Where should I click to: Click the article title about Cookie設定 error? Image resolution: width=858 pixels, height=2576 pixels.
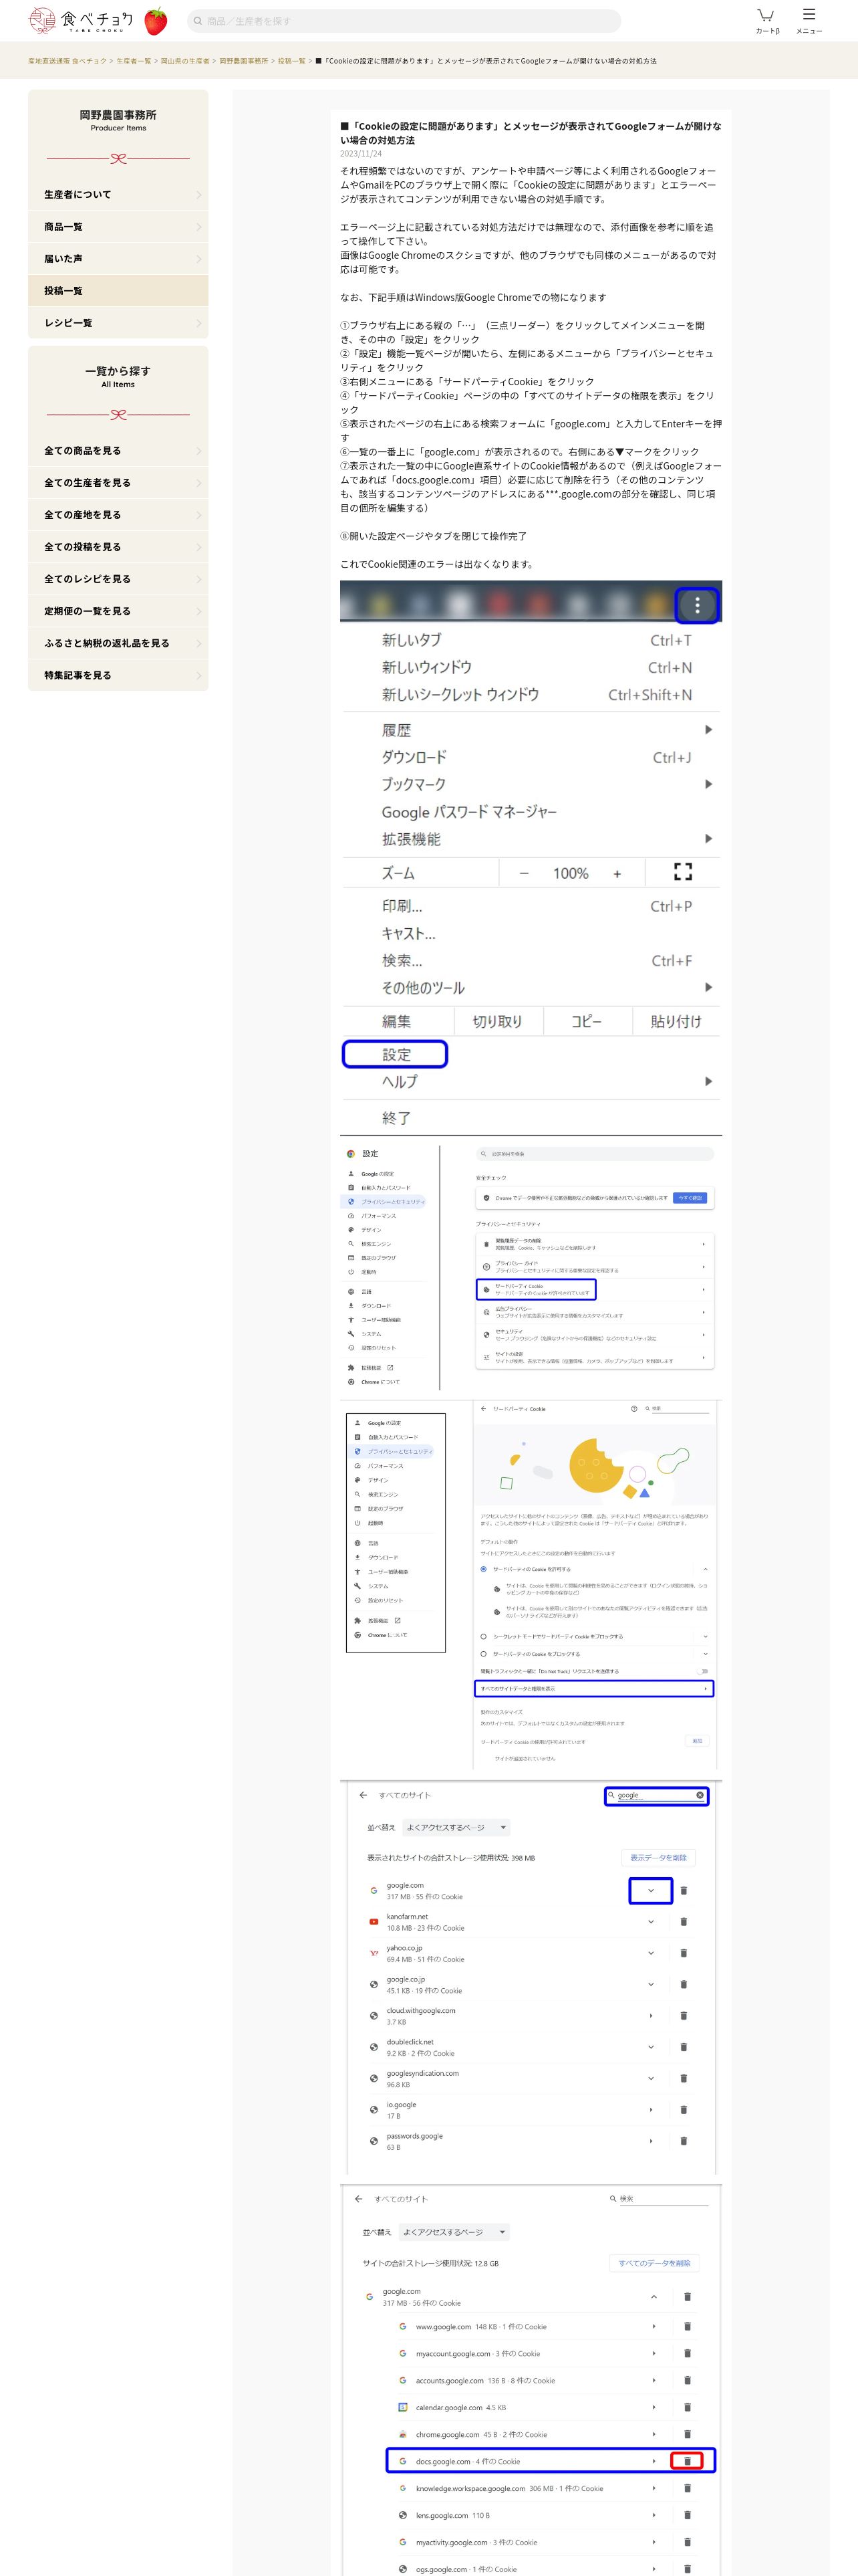point(531,133)
